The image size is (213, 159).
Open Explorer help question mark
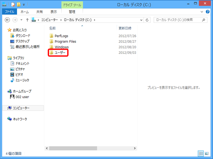pyautogui.click(x=207, y=12)
